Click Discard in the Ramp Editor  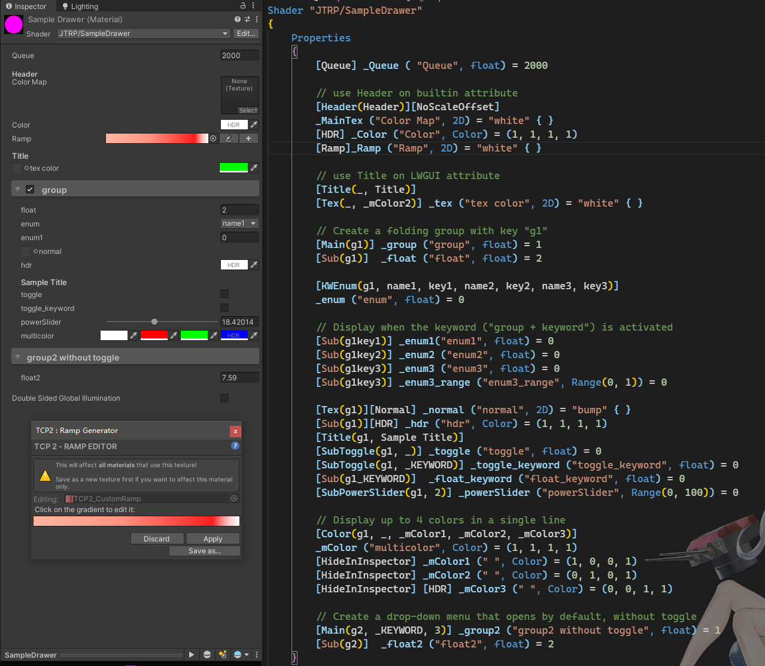(x=157, y=538)
